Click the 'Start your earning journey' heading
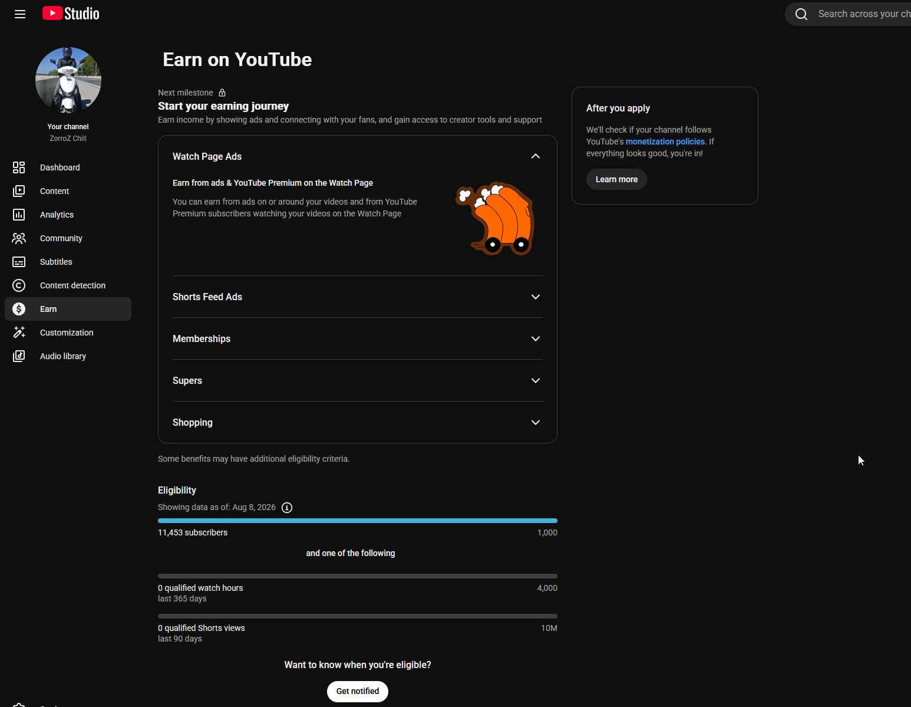Screen dimensions: 911x707 [223, 106]
